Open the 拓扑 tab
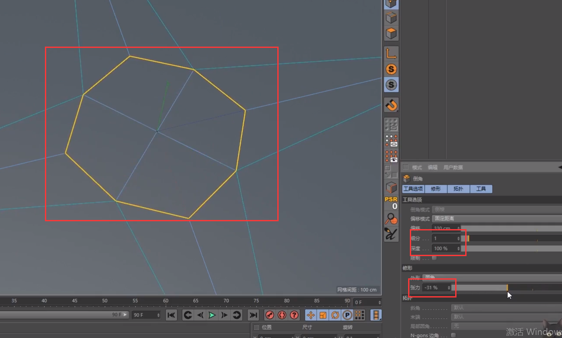This screenshot has height=338, width=562. tap(458, 189)
